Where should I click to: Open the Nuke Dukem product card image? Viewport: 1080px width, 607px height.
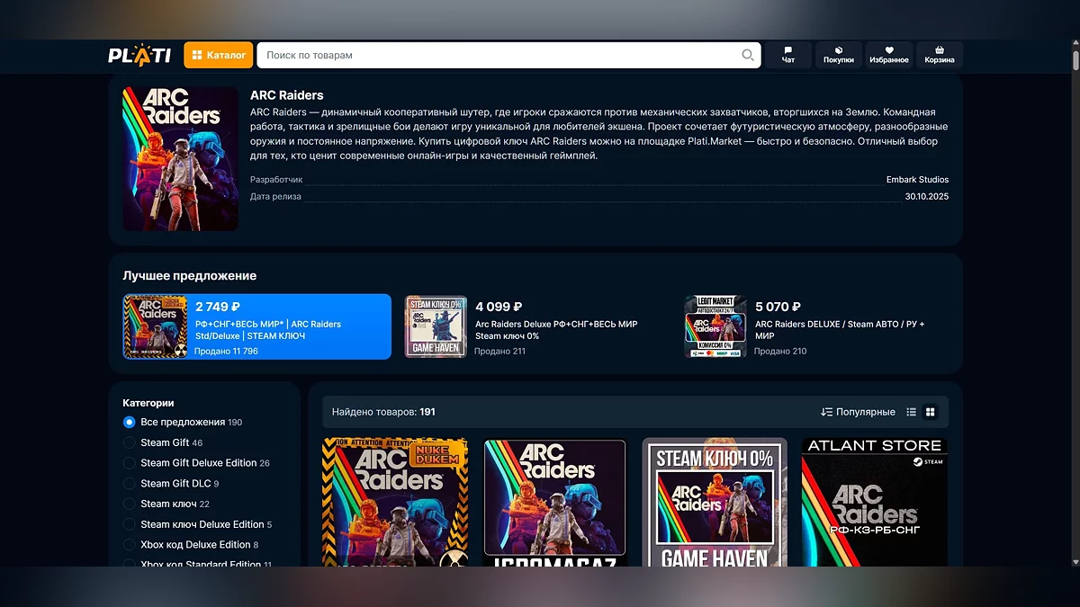click(395, 502)
